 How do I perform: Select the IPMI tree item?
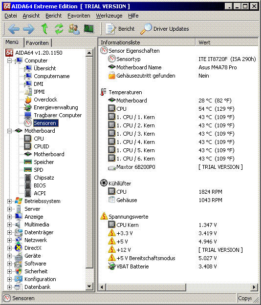pyautogui.click(x=39, y=92)
